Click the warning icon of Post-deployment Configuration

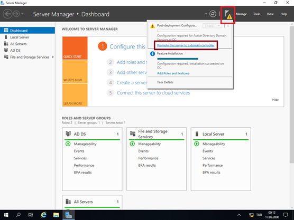[x=152, y=26]
